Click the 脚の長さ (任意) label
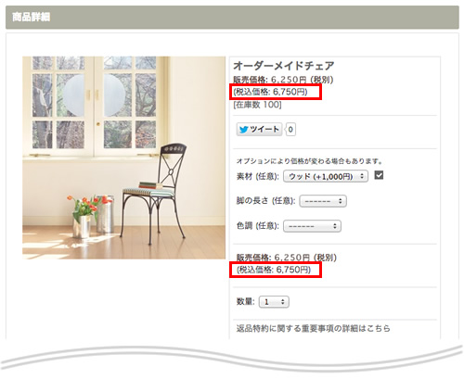 pos(265,201)
